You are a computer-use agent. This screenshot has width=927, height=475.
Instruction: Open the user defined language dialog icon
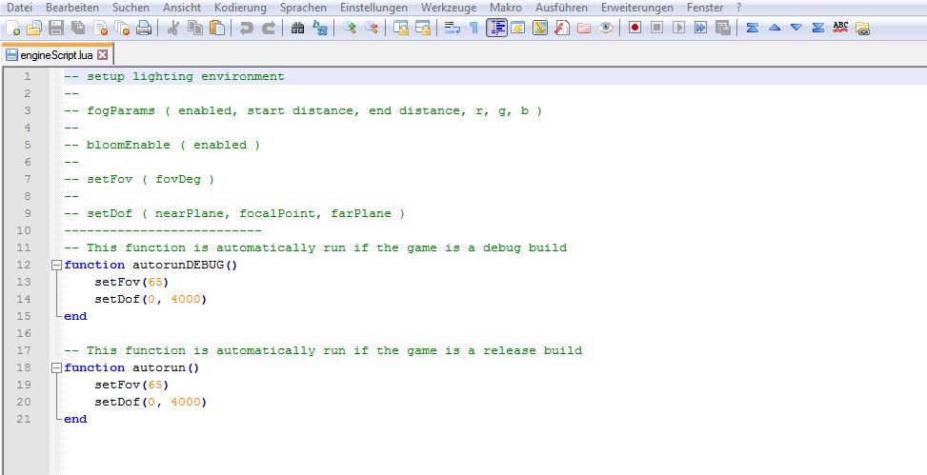[x=518, y=28]
